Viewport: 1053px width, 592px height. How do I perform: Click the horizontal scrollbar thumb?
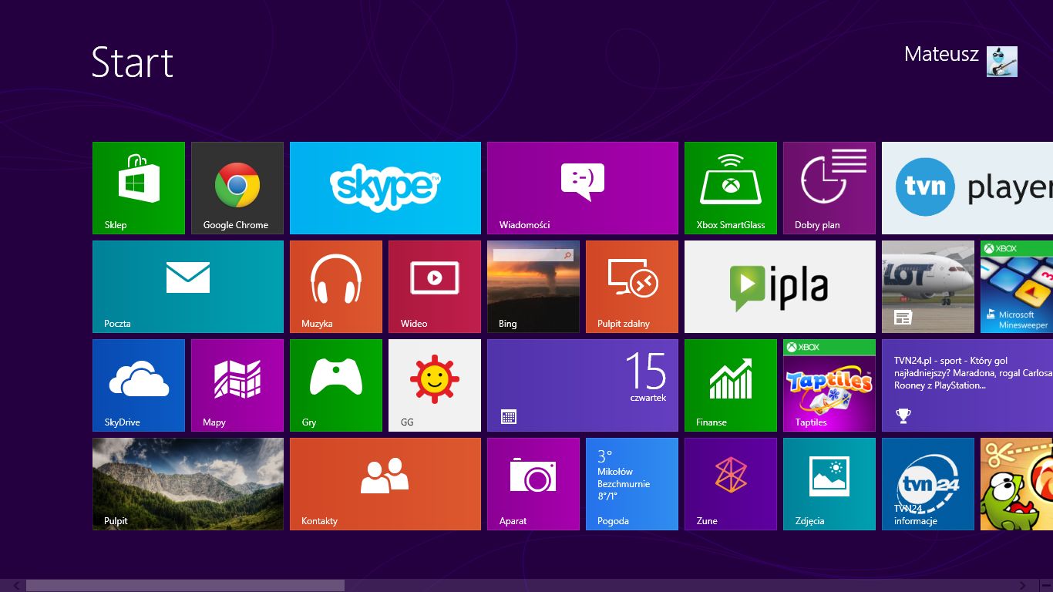coord(185,586)
